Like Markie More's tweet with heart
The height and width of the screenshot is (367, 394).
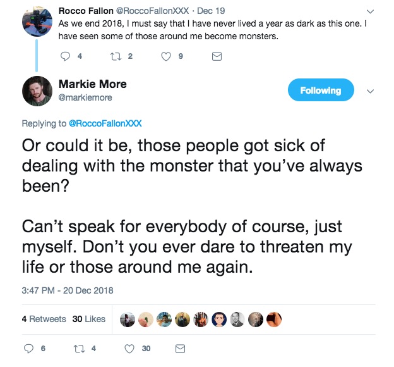(129, 349)
